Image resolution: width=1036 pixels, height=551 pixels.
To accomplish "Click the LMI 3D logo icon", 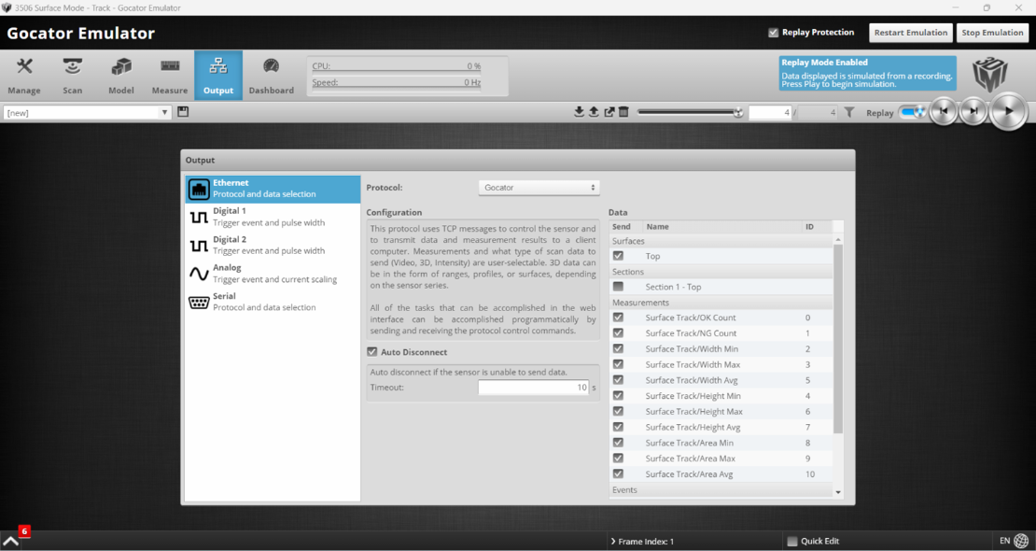I will tap(989, 74).
